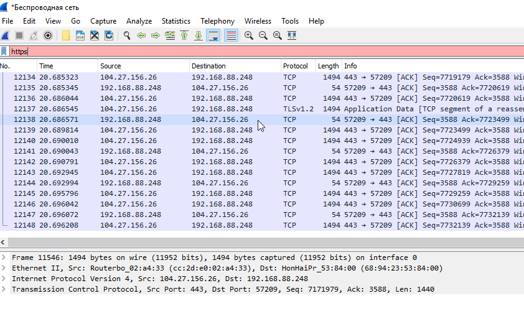The image size is (524, 329).
Task: Select packet 12145 at time 20.695796
Action: 262,193
